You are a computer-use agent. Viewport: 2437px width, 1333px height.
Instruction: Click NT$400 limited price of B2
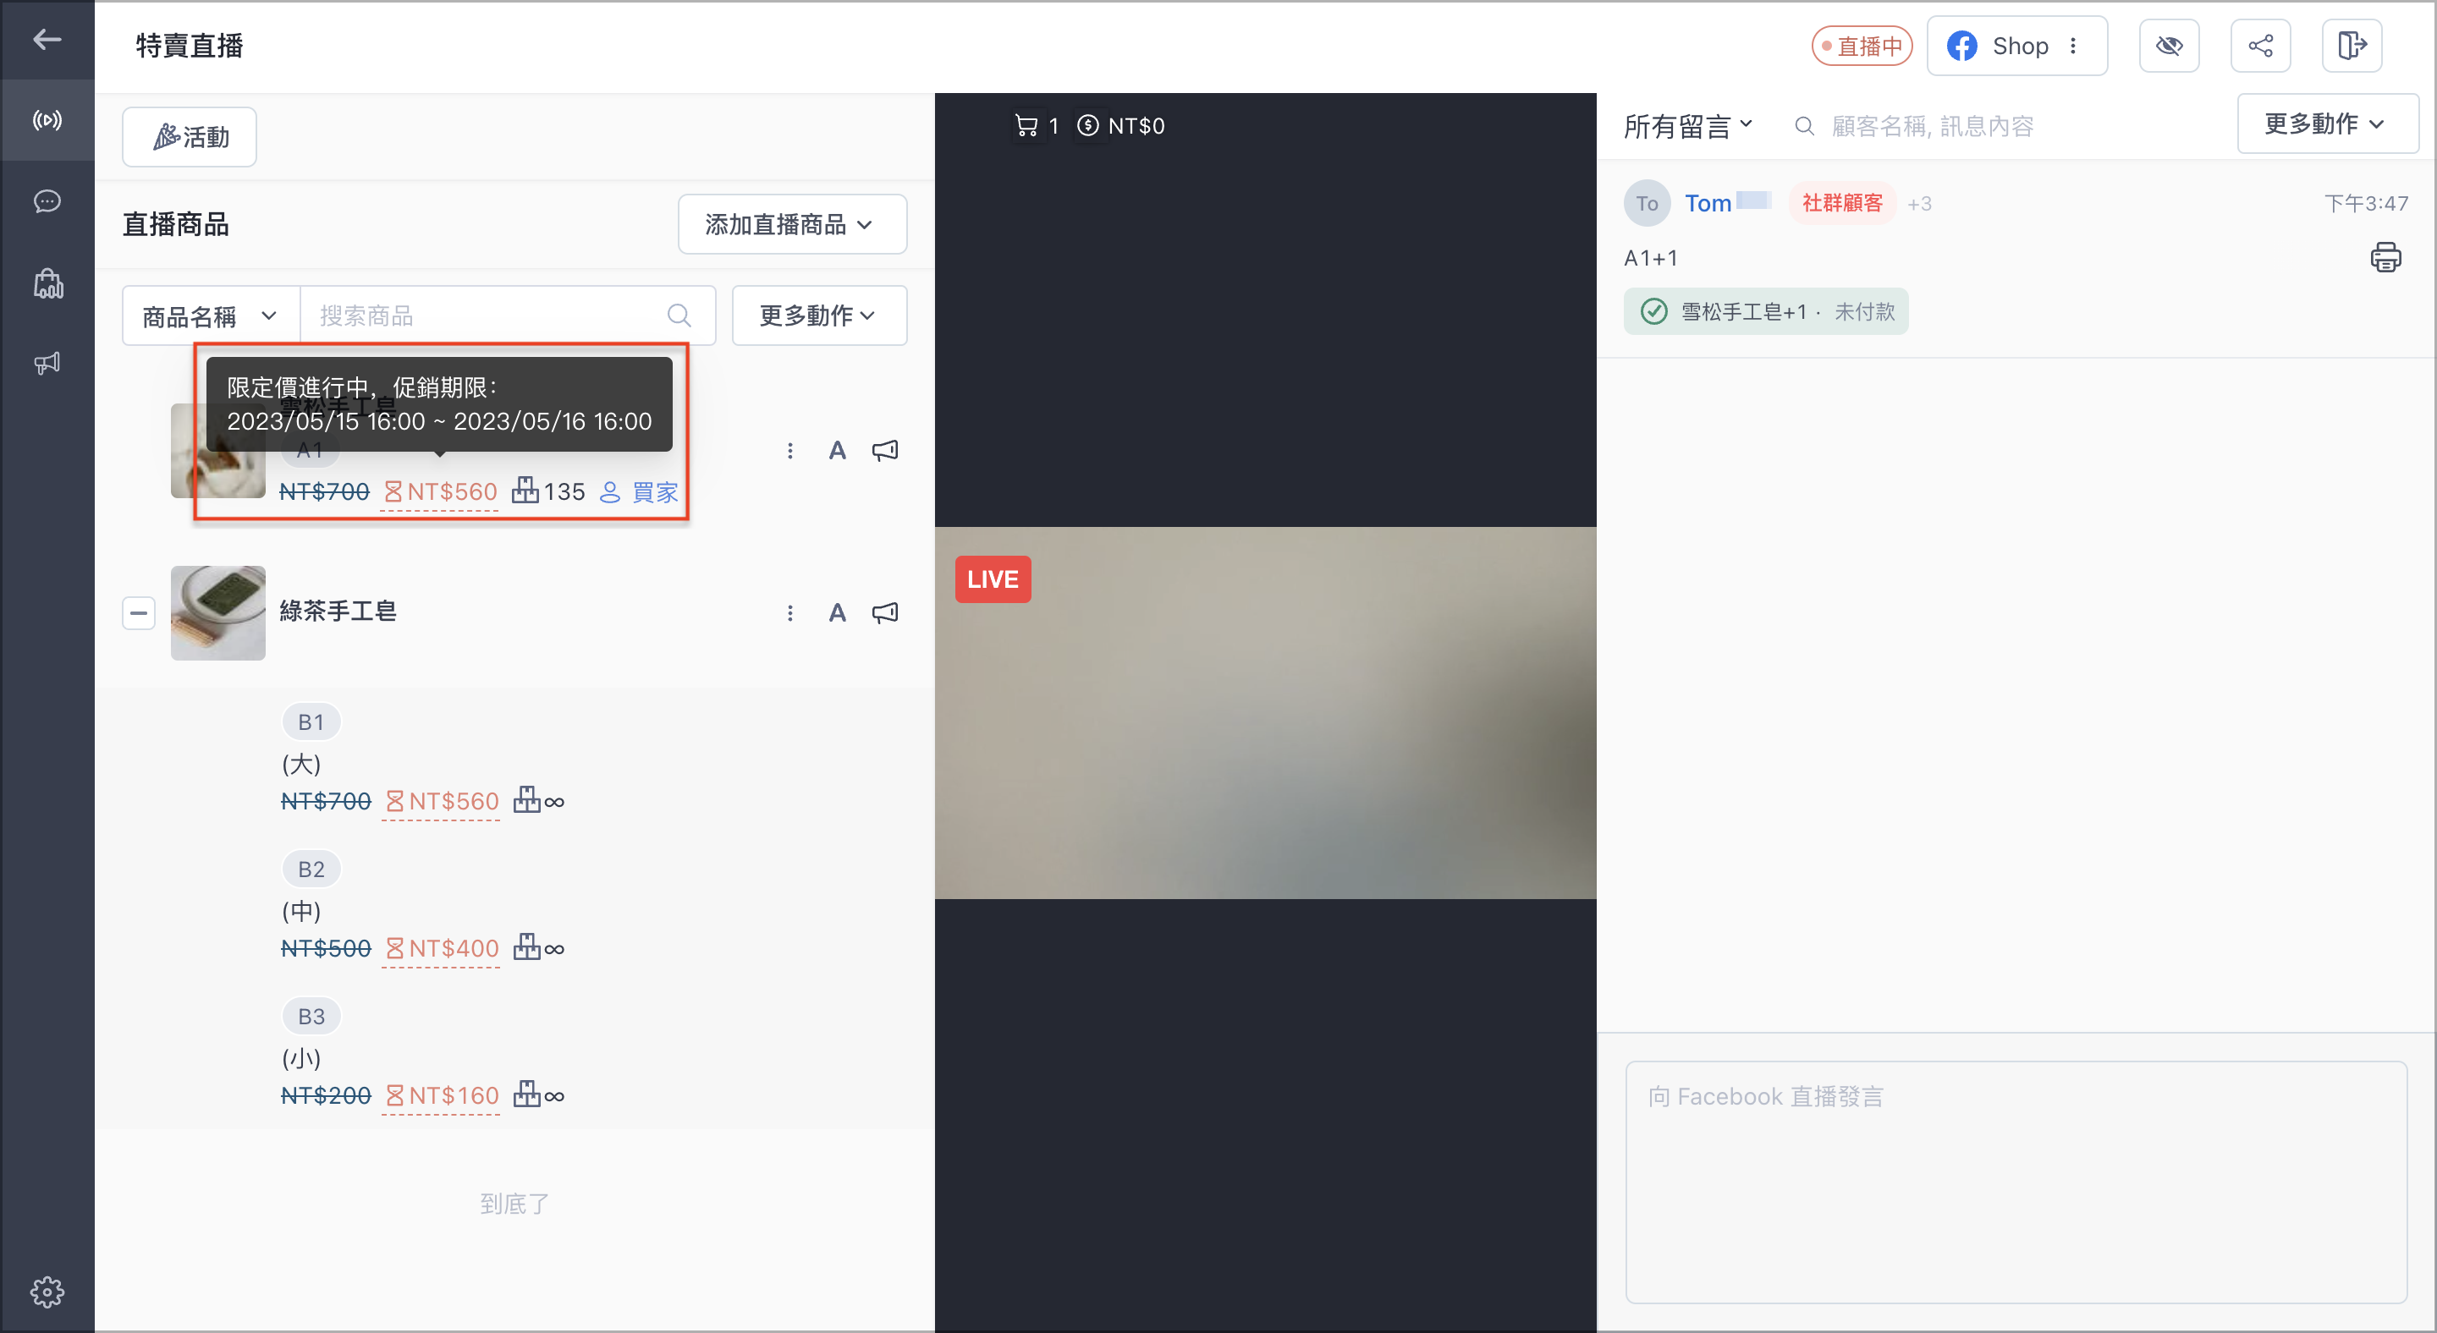[442, 949]
